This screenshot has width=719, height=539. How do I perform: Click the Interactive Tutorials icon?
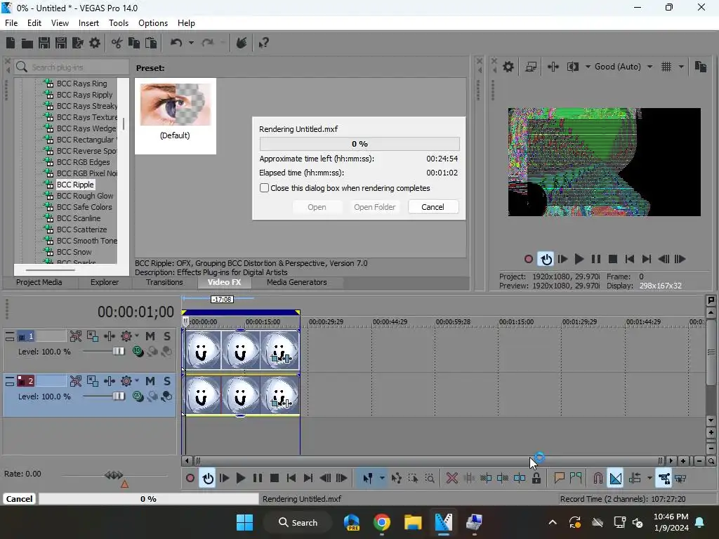point(242,43)
